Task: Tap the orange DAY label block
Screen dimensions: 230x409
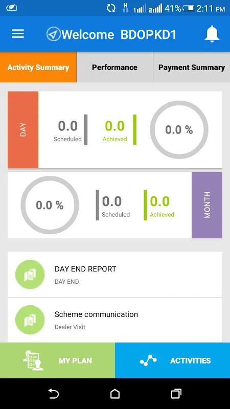Action: [x=23, y=130]
